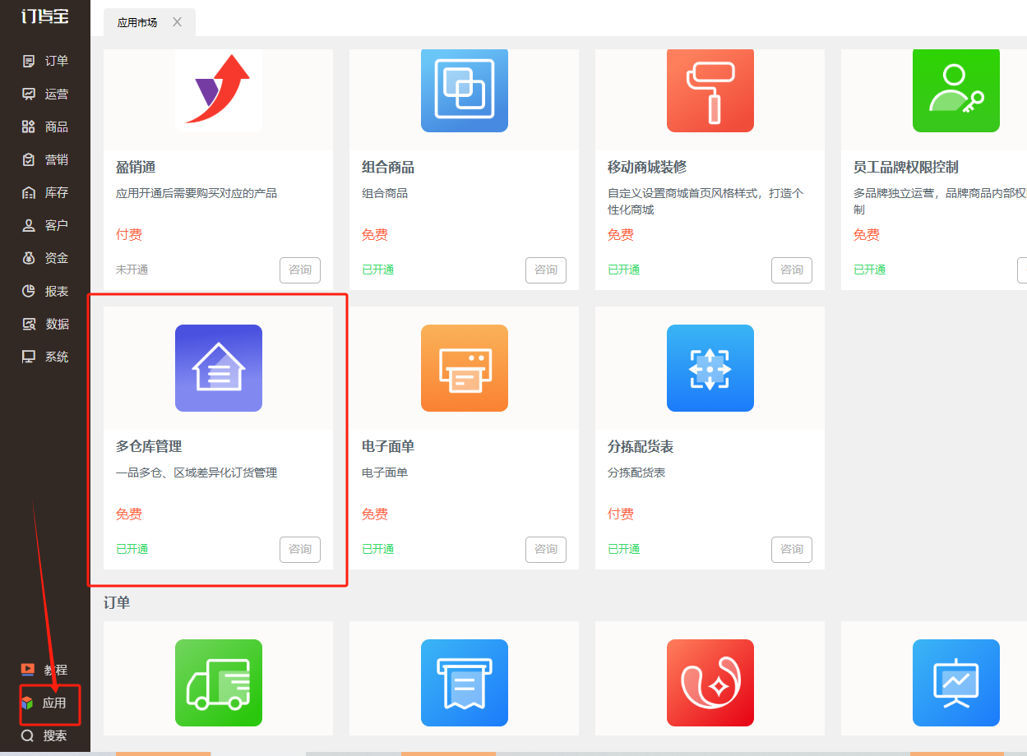Open the 组合商品 app icon
This screenshot has width=1027, height=756.
(x=465, y=90)
